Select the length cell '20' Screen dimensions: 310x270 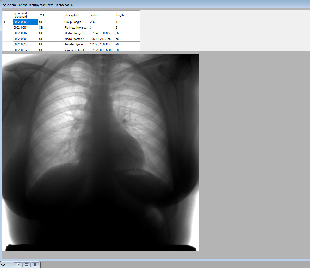tap(127, 44)
